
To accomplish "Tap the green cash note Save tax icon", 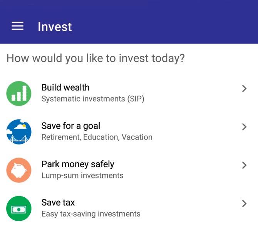I will pos(19,208).
